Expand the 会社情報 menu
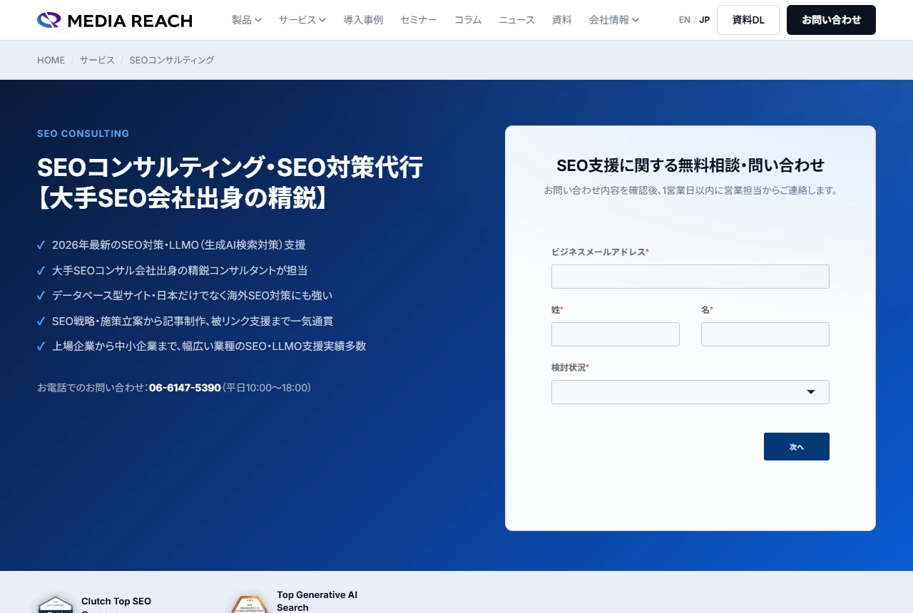This screenshot has width=913, height=613. pos(614,20)
